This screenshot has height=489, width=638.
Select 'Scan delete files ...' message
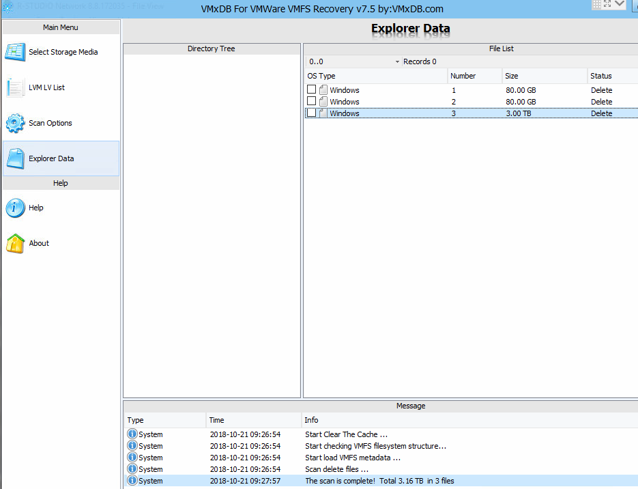tap(336, 469)
